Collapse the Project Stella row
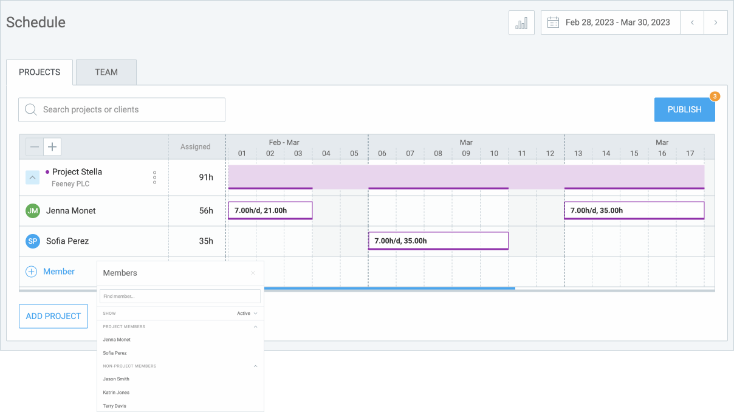This screenshot has width=734, height=412. (x=32, y=177)
